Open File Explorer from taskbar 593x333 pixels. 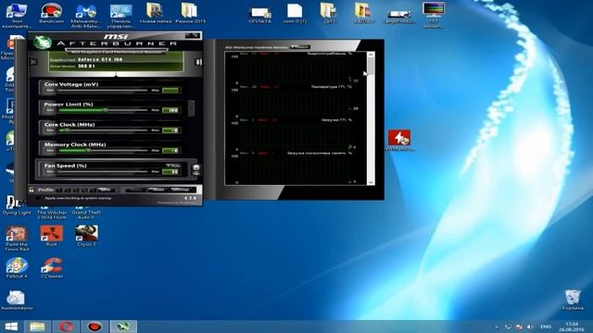pyautogui.click(x=37, y=327)
